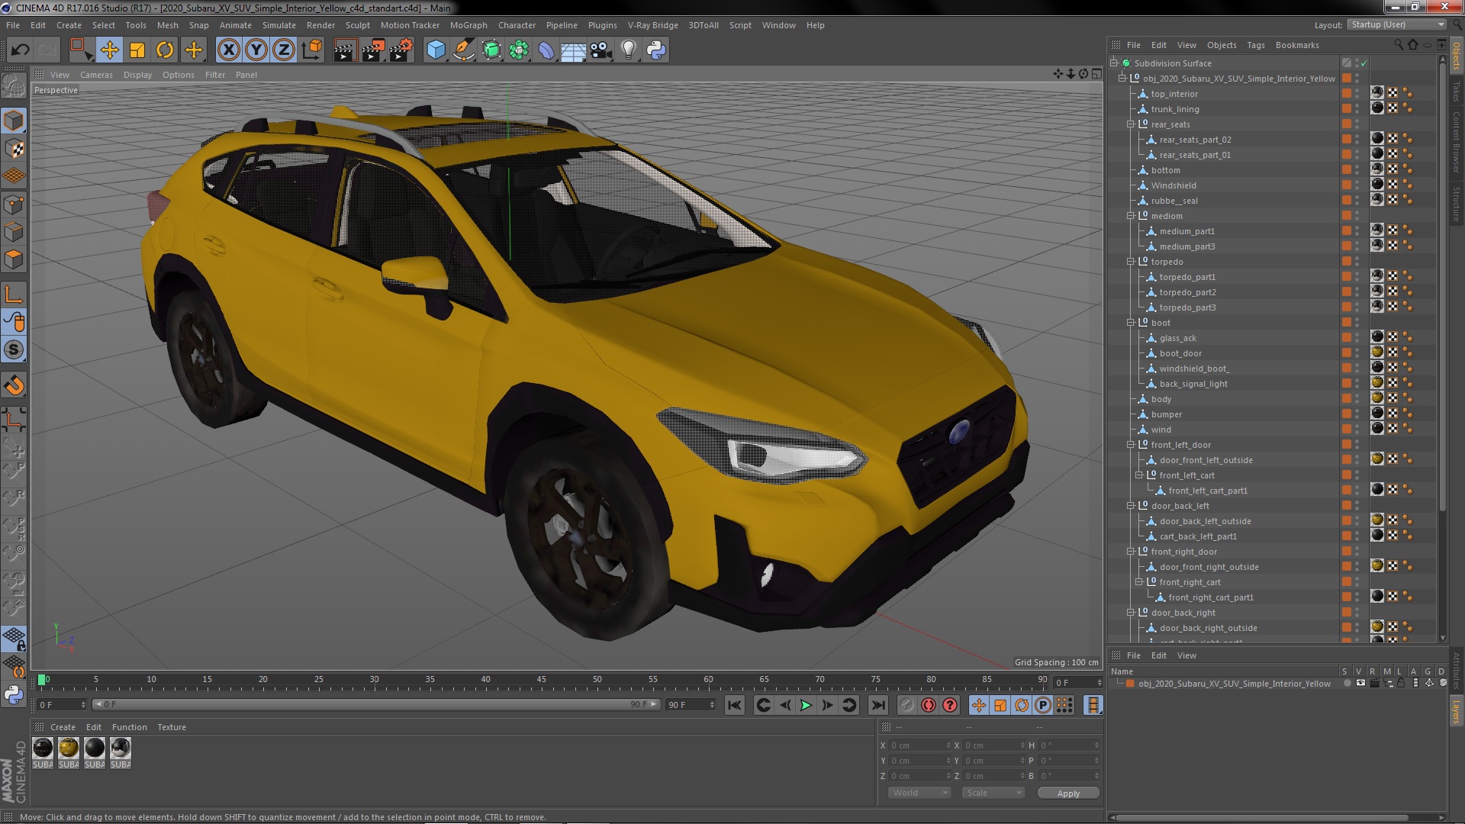Click the Bend deformer icon
Viewport: 1465px width, 824px height.
coord(546,50)
